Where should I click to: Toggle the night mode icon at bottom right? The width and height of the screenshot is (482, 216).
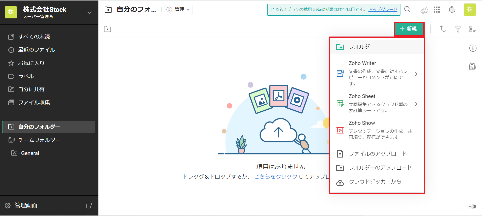click(472, 206)
